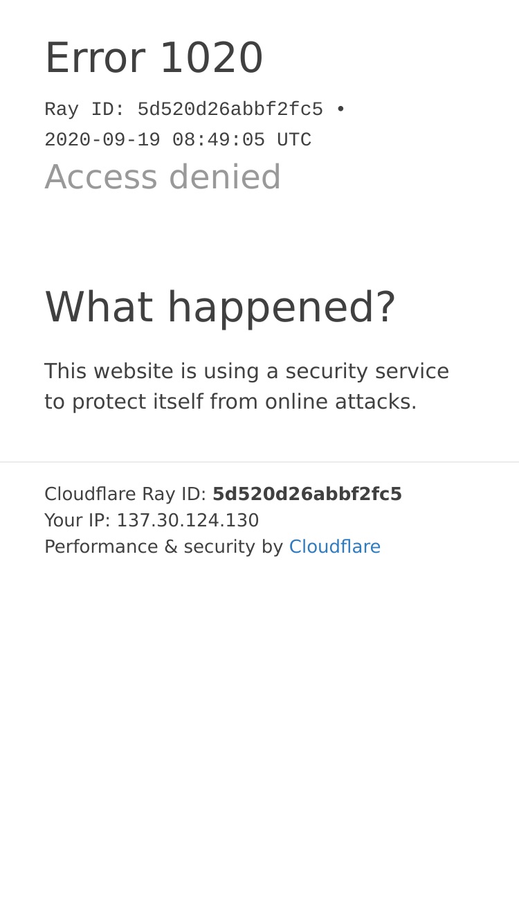519x924 pixels.
Task: Click the bold Cloudflare Ray ID value
Action: click(x=307, y=494)
